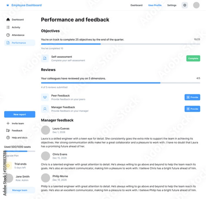Open the Settings tab in header
The height and width of the screenshot is (199, 206).
pos(172,5)
